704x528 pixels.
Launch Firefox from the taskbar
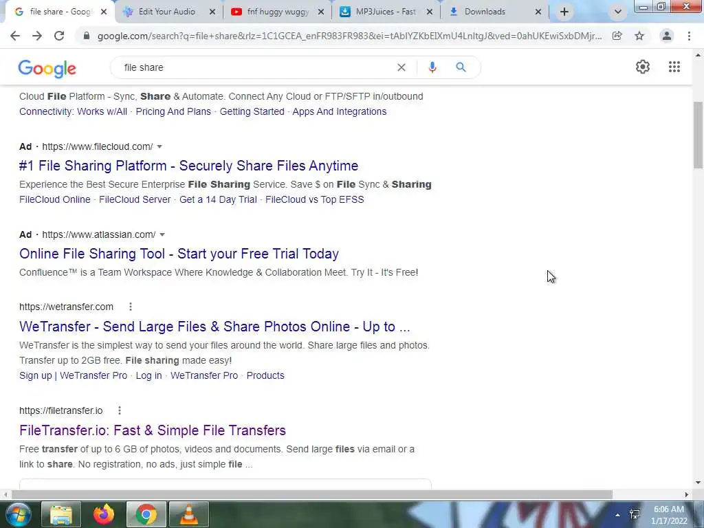pyautogui.click(x=104, y=514)
